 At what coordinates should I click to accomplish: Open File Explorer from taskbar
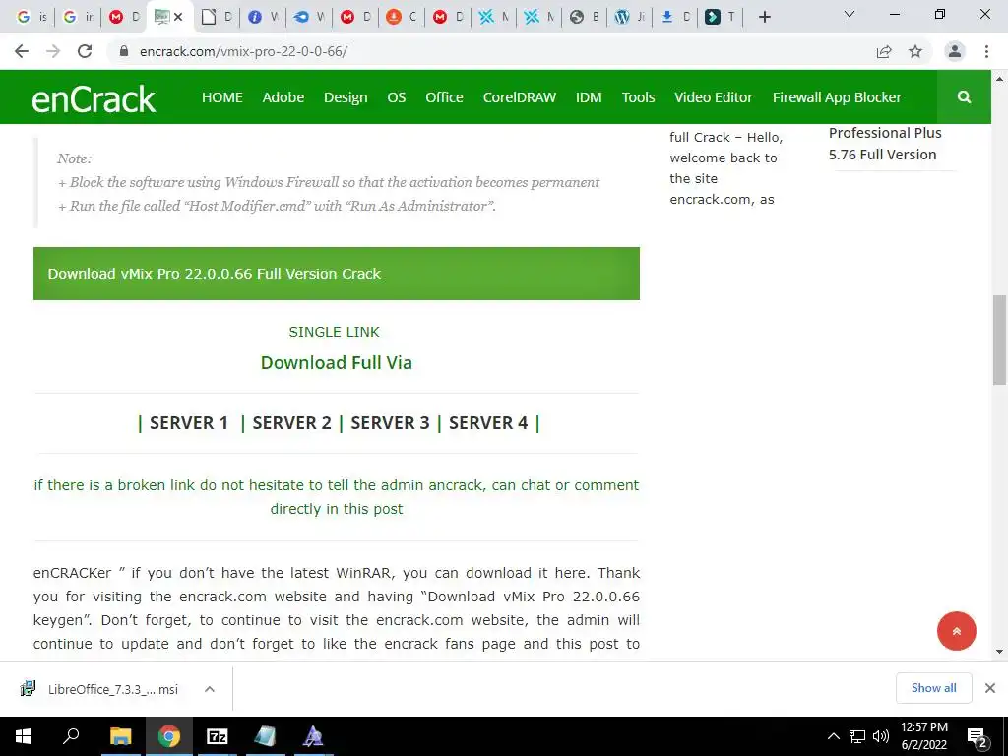point(120,736)
